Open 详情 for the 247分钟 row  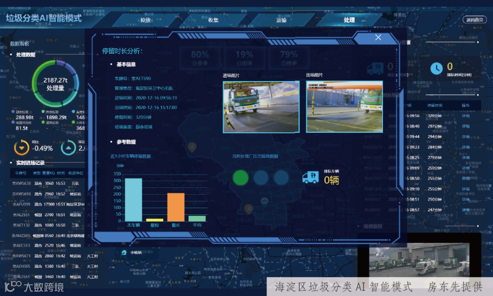[466, 210]
